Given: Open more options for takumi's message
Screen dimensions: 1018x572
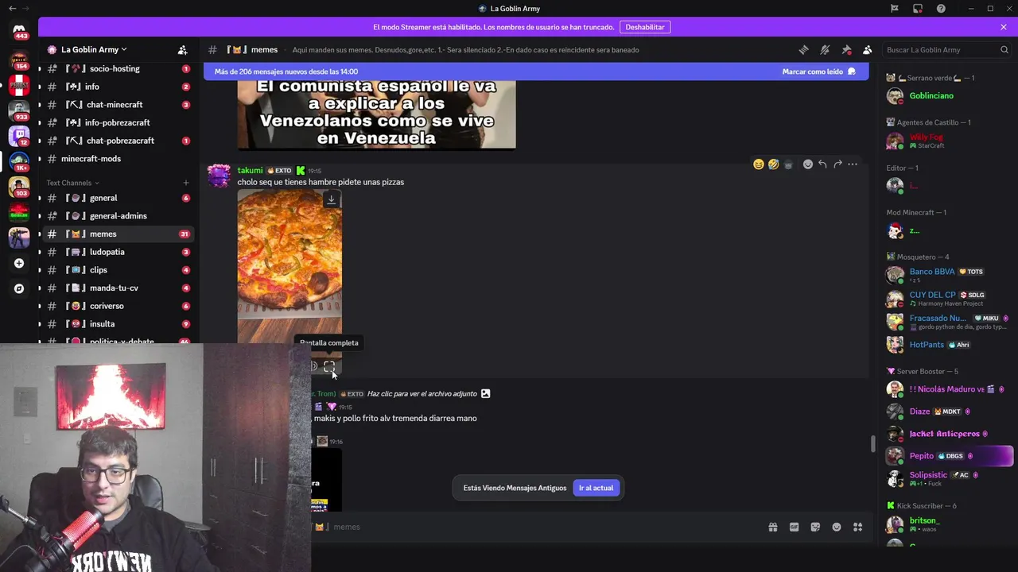Looking at the screenshot, I should 853,164.
